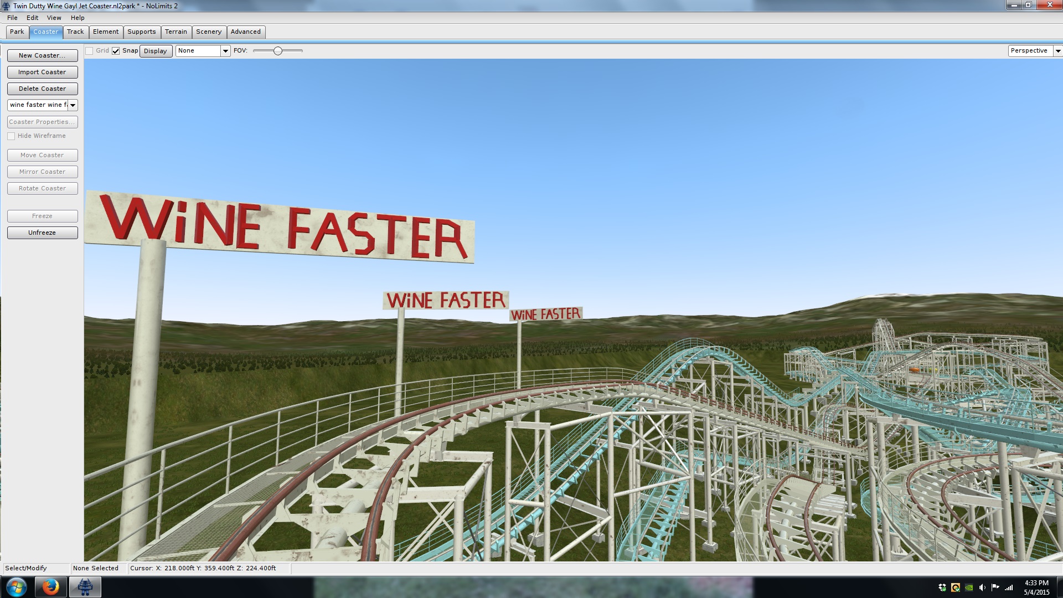Open the network signal icon

point(1009,587)
